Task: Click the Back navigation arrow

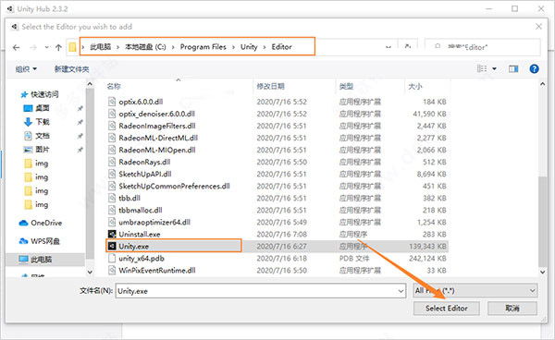Action: click(x=16, y=47)
